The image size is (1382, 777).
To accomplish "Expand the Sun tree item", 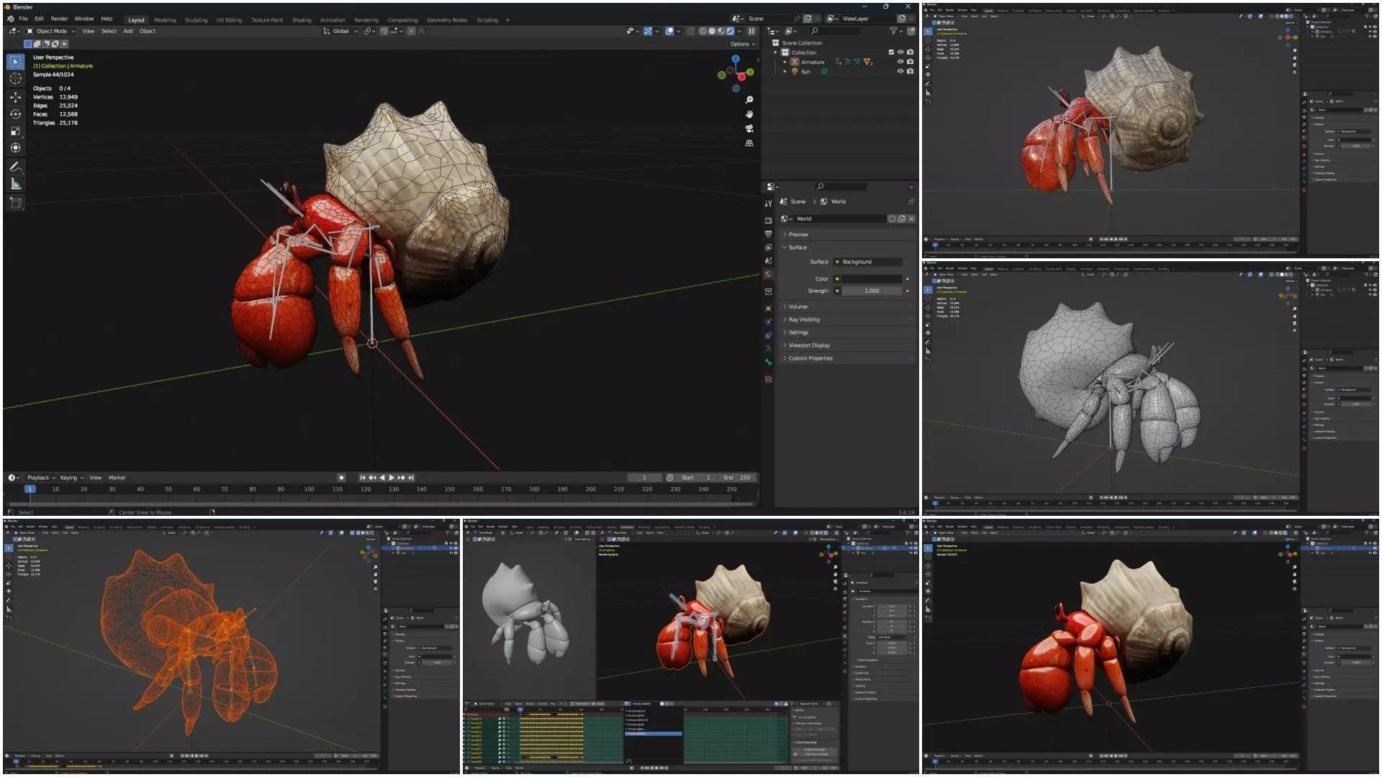I will coord(785,71).
